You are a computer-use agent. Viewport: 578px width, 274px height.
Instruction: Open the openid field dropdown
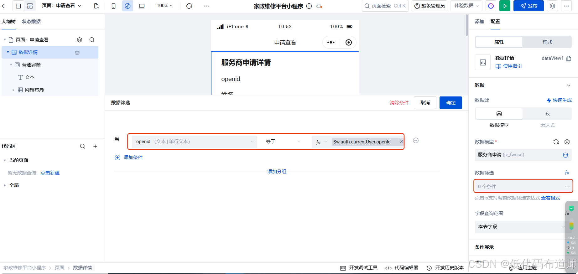click(194, 142)
